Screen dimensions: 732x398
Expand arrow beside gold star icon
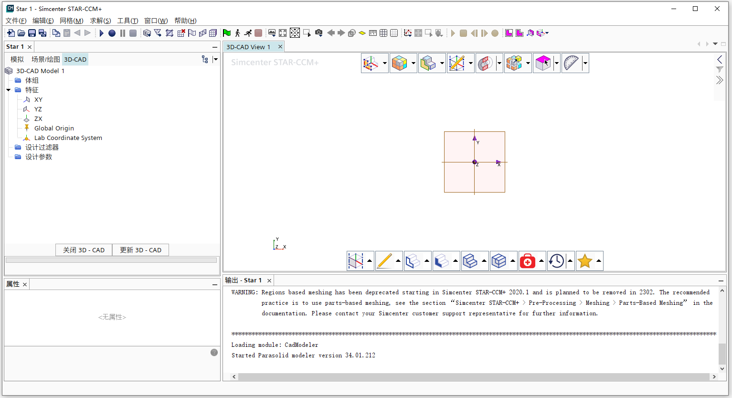[598, 261]
